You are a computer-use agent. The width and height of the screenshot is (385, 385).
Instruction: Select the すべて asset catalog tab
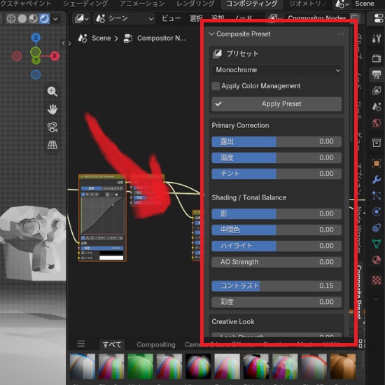pos(112,344)
